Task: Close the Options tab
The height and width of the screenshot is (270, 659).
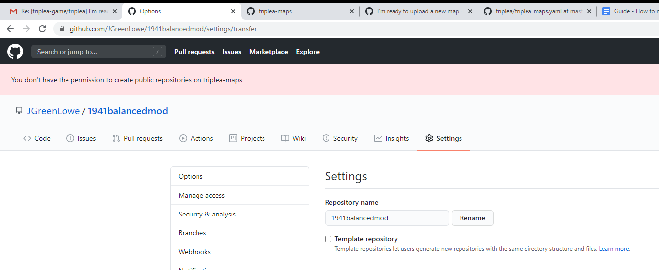Action: click(233, 11)
